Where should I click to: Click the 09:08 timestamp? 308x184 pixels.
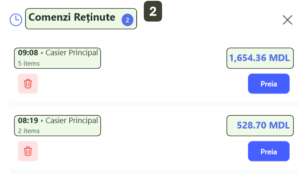tap(28, 53)
